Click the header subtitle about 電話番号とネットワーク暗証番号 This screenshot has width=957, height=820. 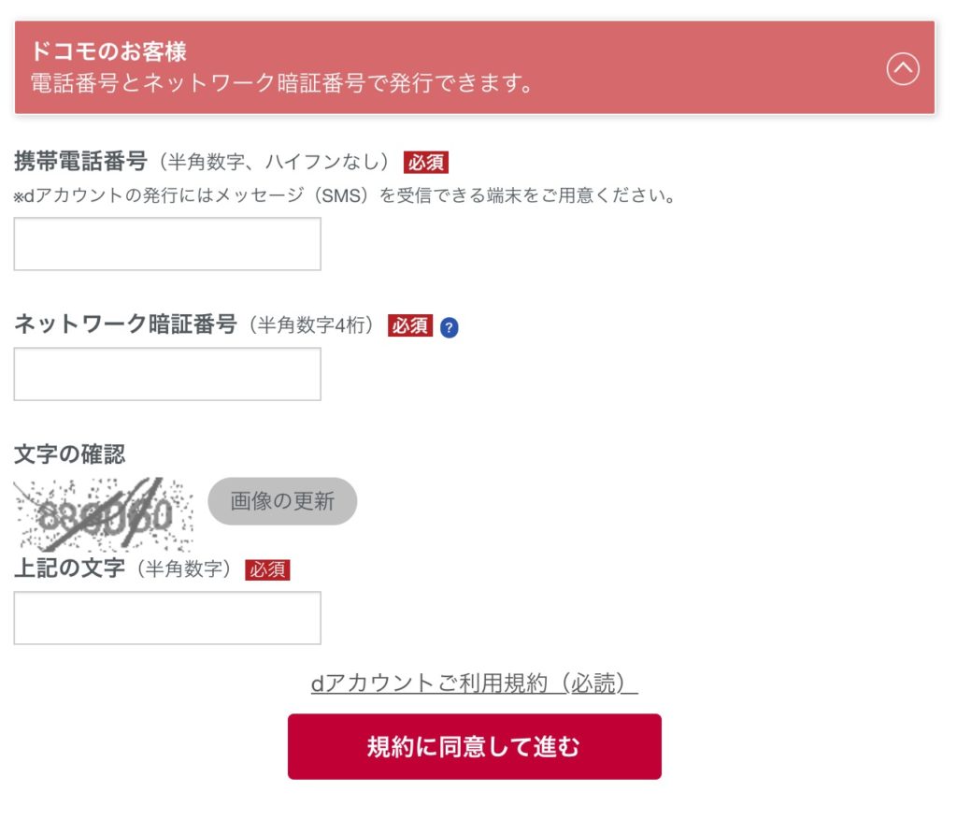(x=282, y=83)
